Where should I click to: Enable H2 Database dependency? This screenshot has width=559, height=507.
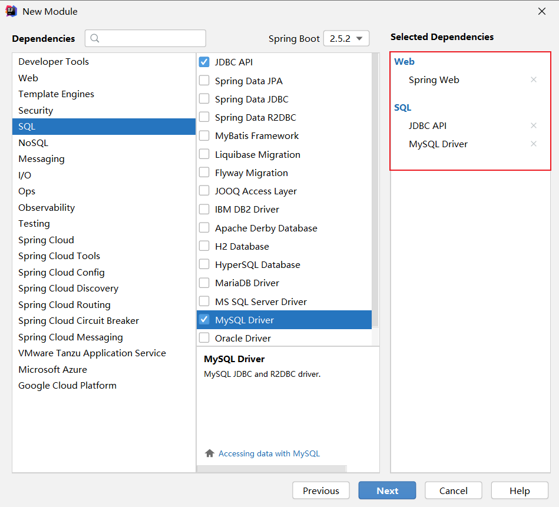(x=204, y=246)
